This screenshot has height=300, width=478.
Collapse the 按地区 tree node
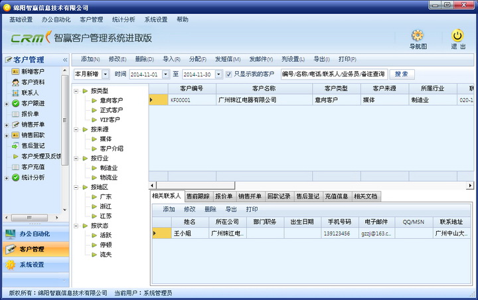pos(76,187)
